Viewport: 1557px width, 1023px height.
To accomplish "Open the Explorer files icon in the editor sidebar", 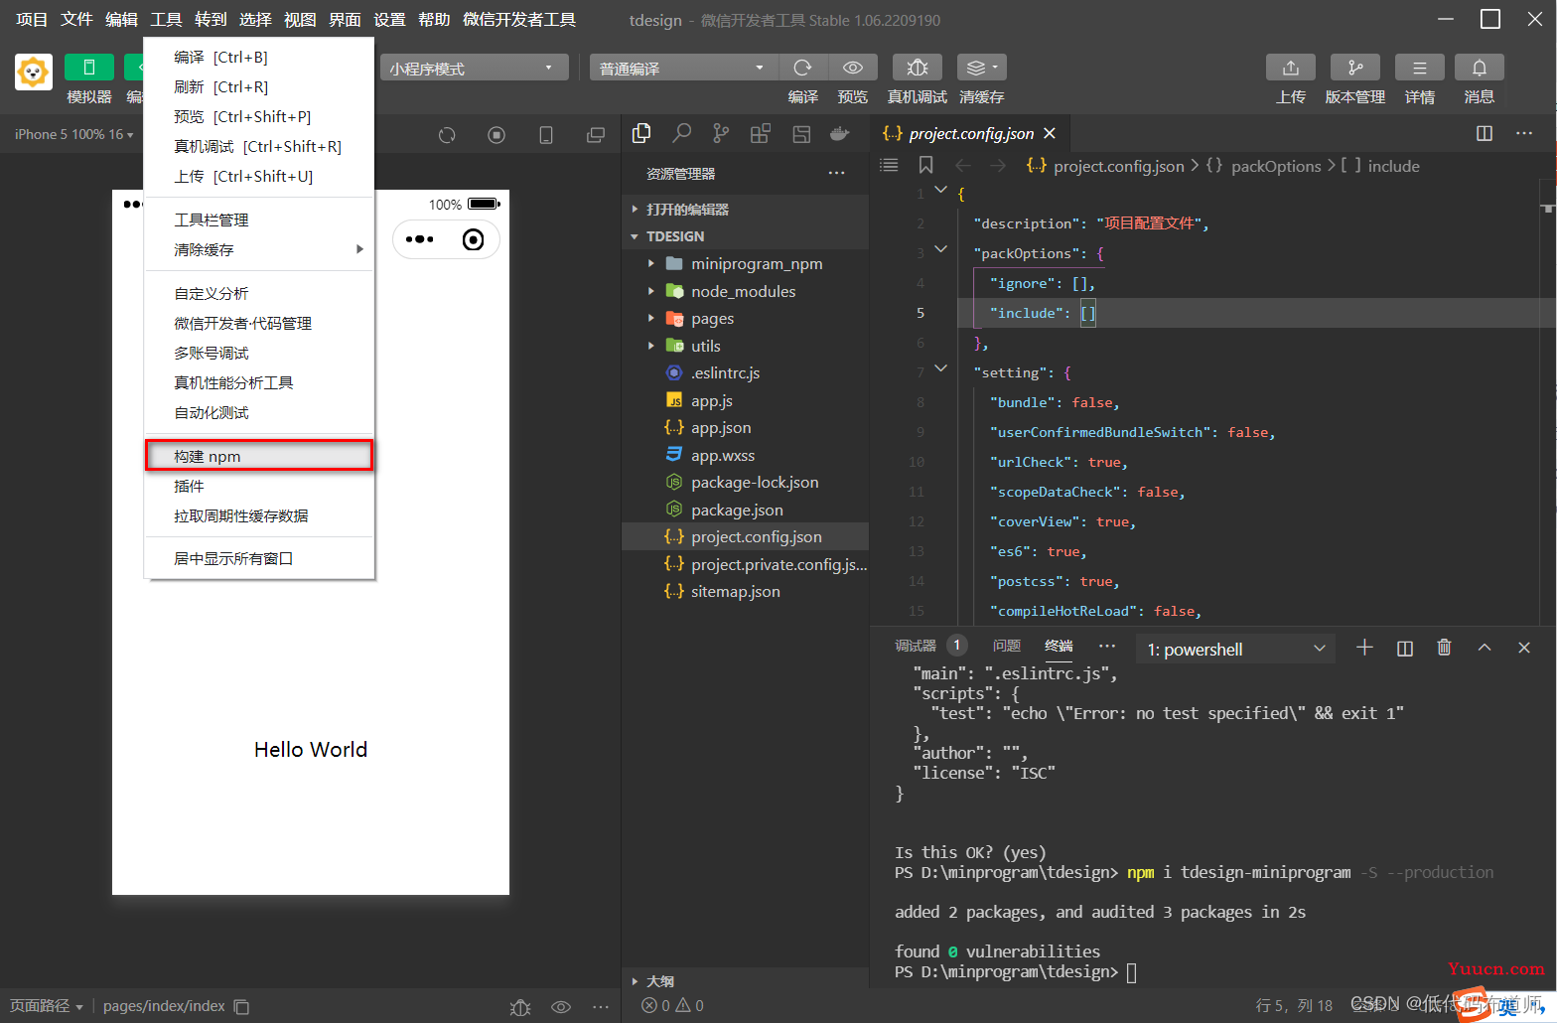I will [641, 133].
